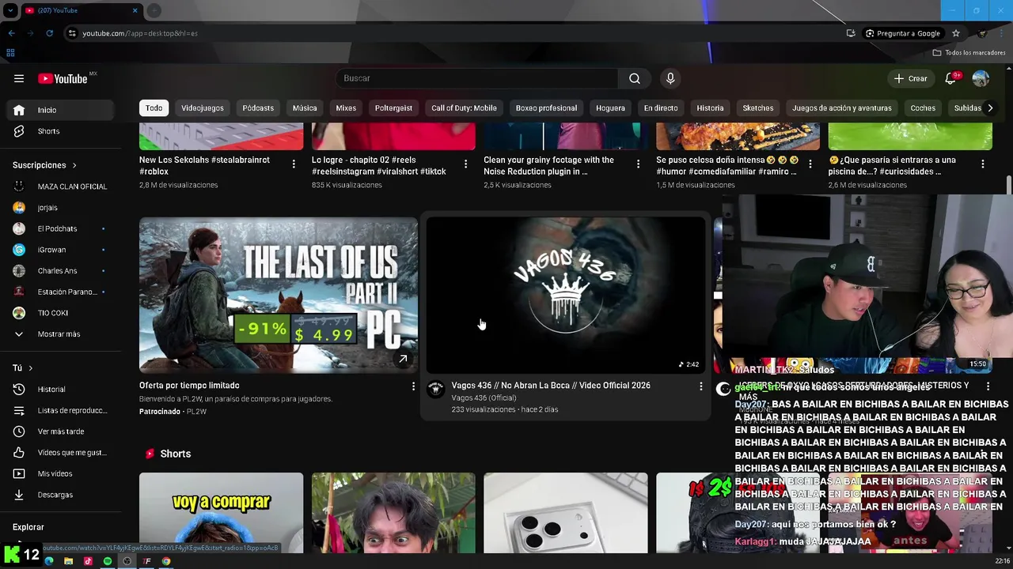This screenshot has height=569, width=1013.
Task: Open options for Noise Reduction plugin video
Action: (x=638, y=164)
